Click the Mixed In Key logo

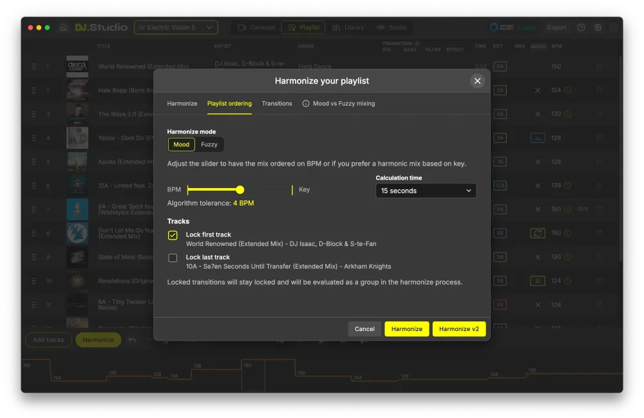[502, 28]
